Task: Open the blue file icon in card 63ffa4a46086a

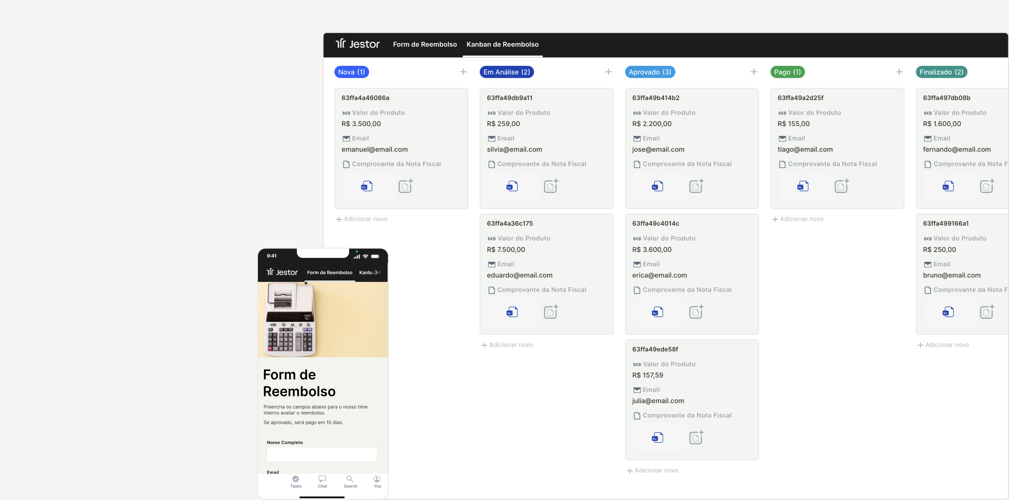Action: click(366, 186)
